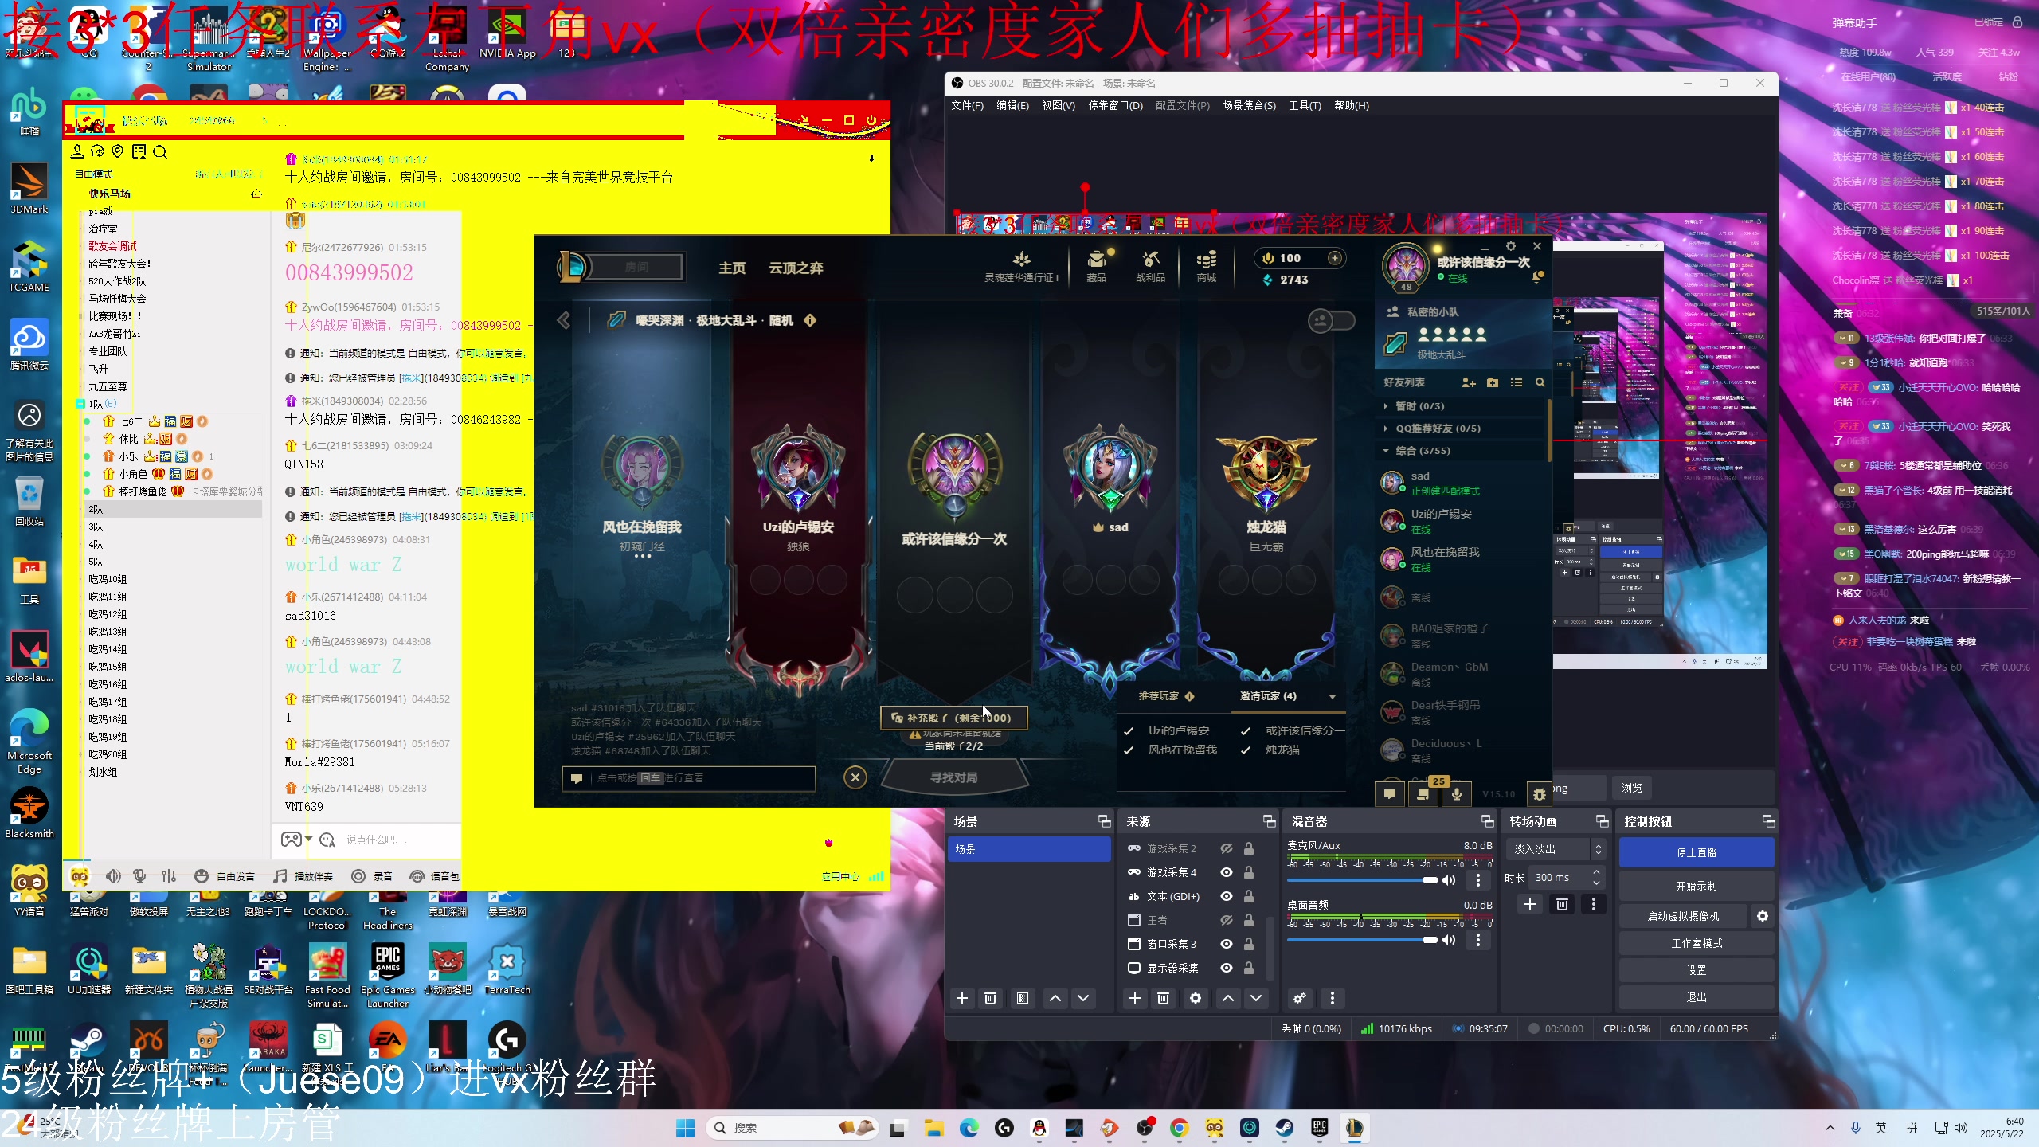Show the 王者 source via eye icon
Image resolution: width=2039 pixels, height=1147 pixels.
point(1227,921)
